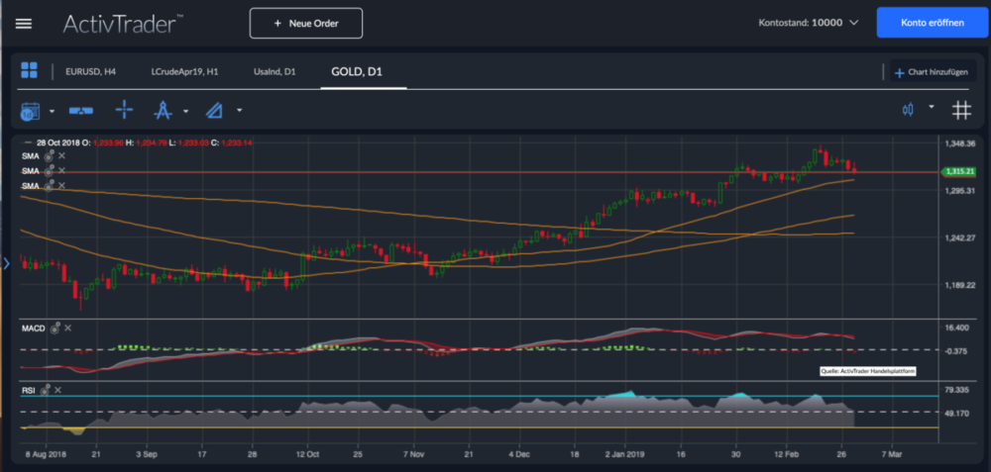Remove the middle SMA indicator

click(x=61, y=170)
